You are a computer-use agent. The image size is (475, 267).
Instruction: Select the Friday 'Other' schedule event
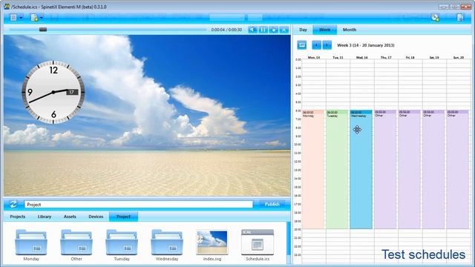[409, 169]
